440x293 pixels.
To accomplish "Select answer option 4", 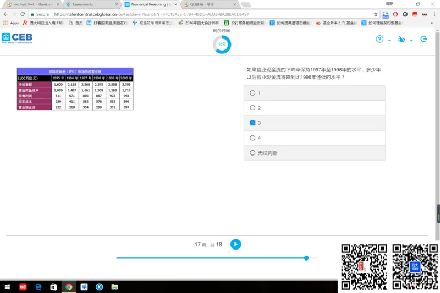I will (314, 137).
